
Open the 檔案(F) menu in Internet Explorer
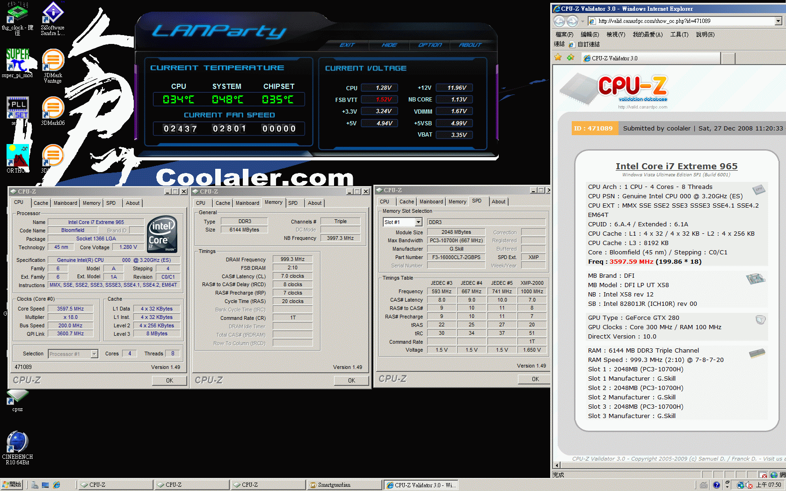click(x=564, y=35)
